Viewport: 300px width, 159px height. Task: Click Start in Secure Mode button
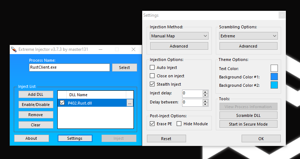click(248, 124)
